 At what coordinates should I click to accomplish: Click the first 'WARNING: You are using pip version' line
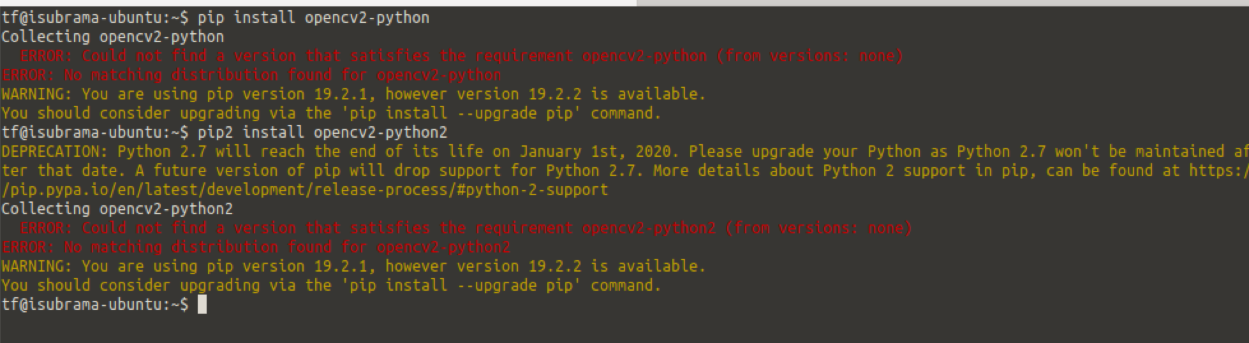353,94
